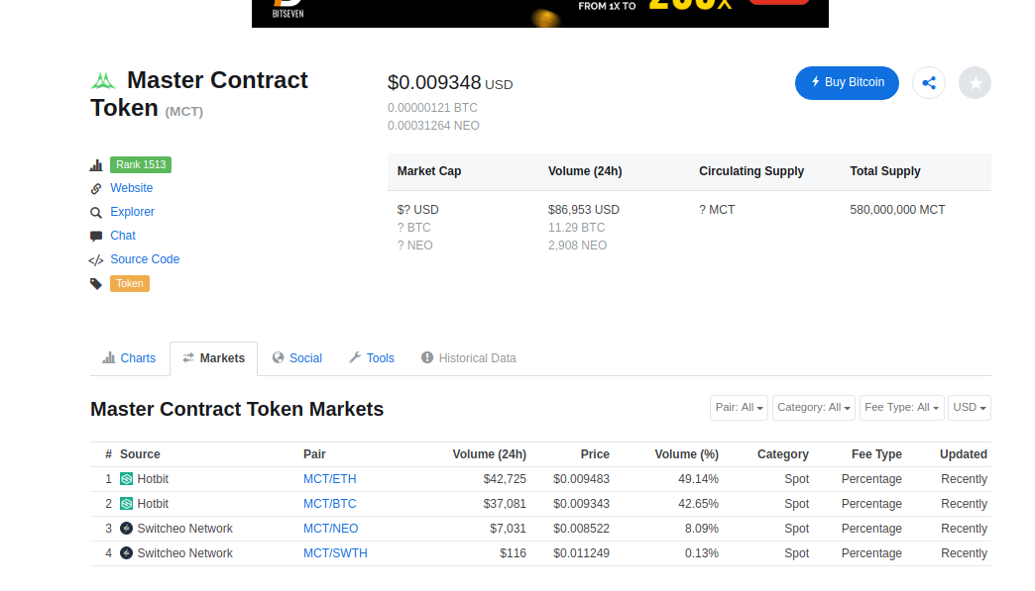Click the Buy Bitcoin button
The width and height of the screenshot is (1035, 591).
847,83
